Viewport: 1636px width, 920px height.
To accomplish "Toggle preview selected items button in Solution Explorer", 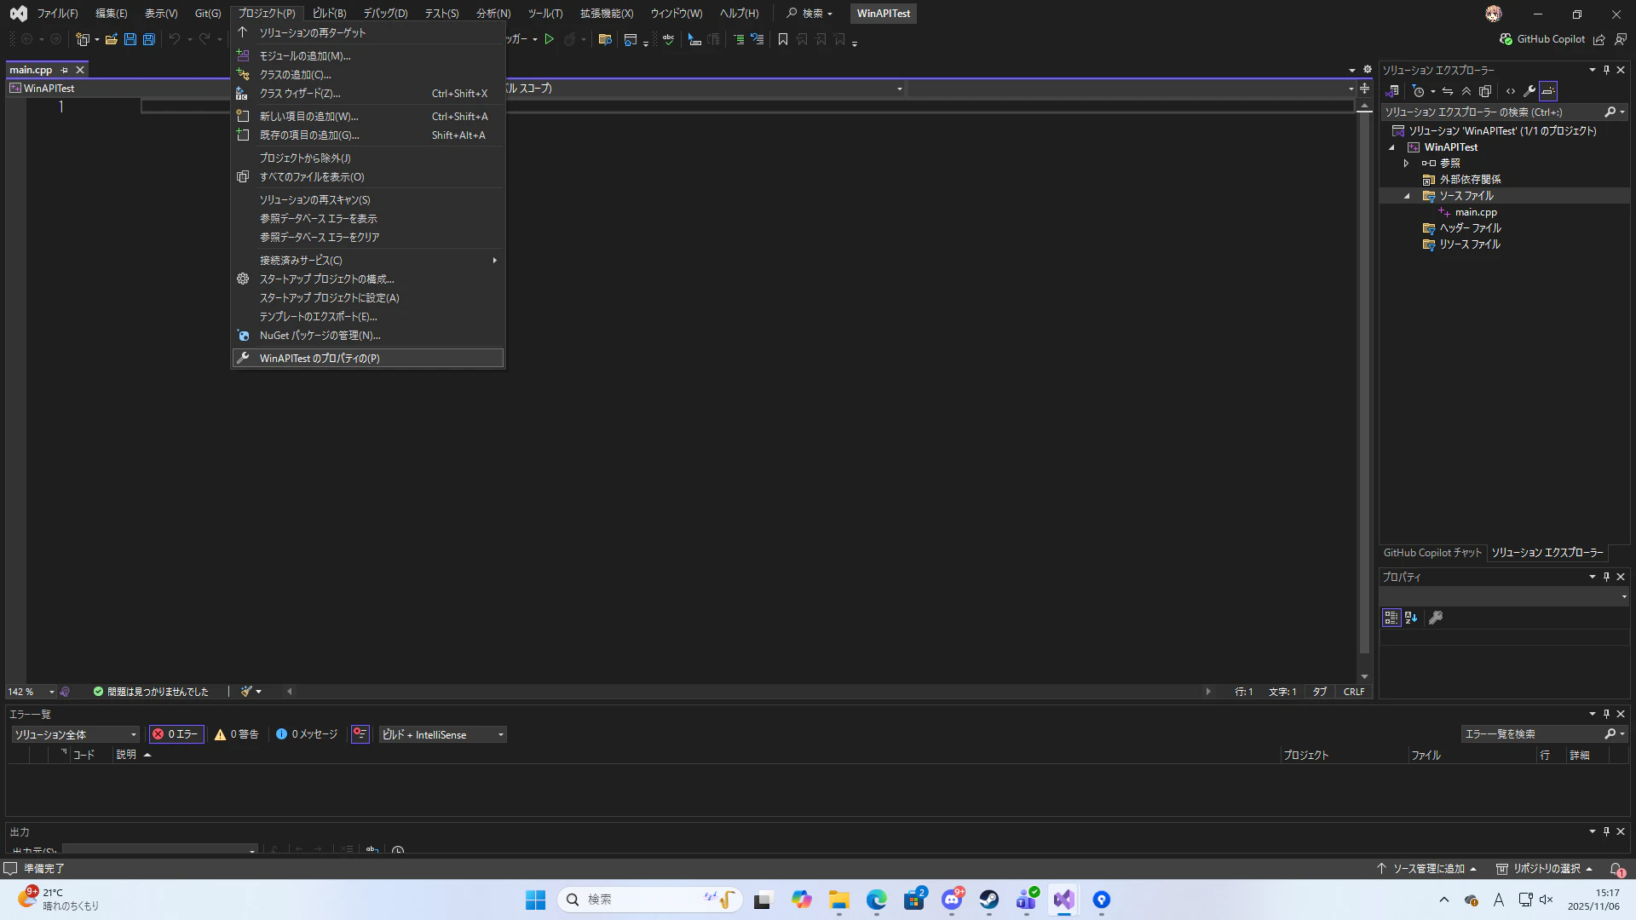I will click(x=1548, y=91).
